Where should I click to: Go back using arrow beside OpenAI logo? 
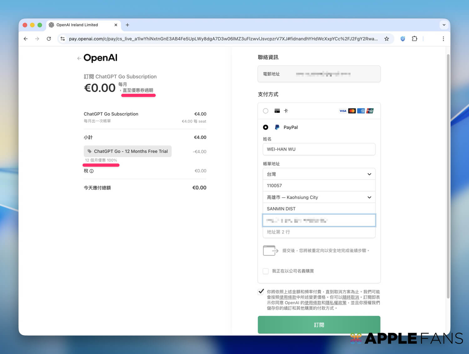click(79, 58)
